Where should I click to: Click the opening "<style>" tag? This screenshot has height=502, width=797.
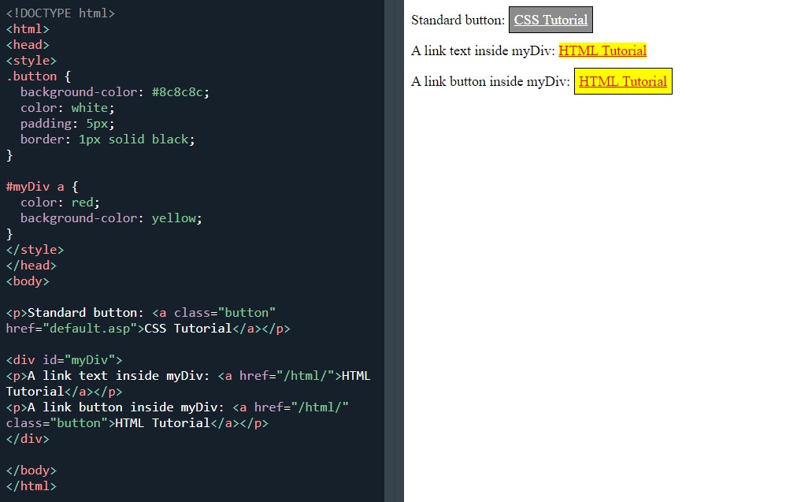click(32, 61)
